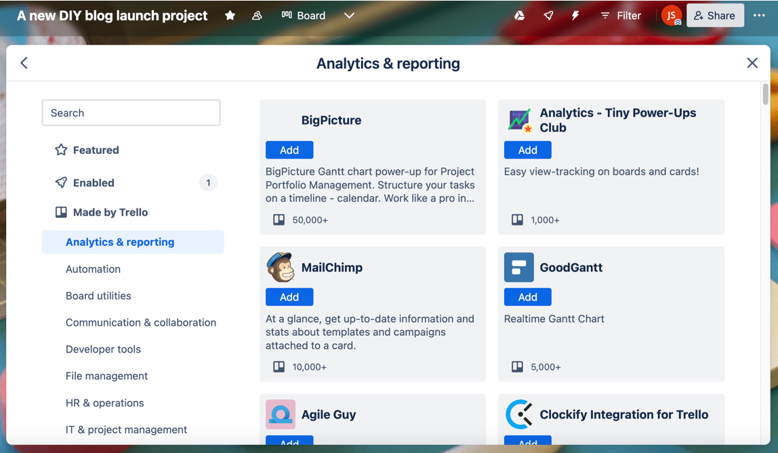Click board icon next to 5,000+
Image resolution: width=778 pixels, height=453 pixels.
[518, 367]
